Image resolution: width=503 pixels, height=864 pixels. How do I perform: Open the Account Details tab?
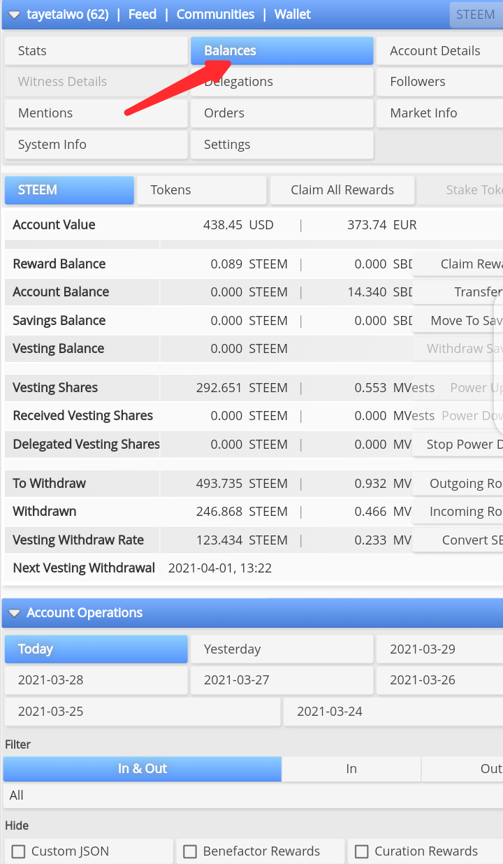pyautogui.click(x=439, y=51)
